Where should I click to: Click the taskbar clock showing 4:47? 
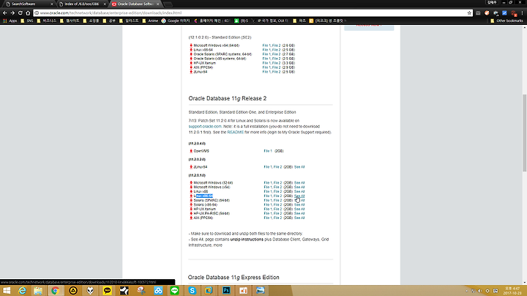pos(512,291)
